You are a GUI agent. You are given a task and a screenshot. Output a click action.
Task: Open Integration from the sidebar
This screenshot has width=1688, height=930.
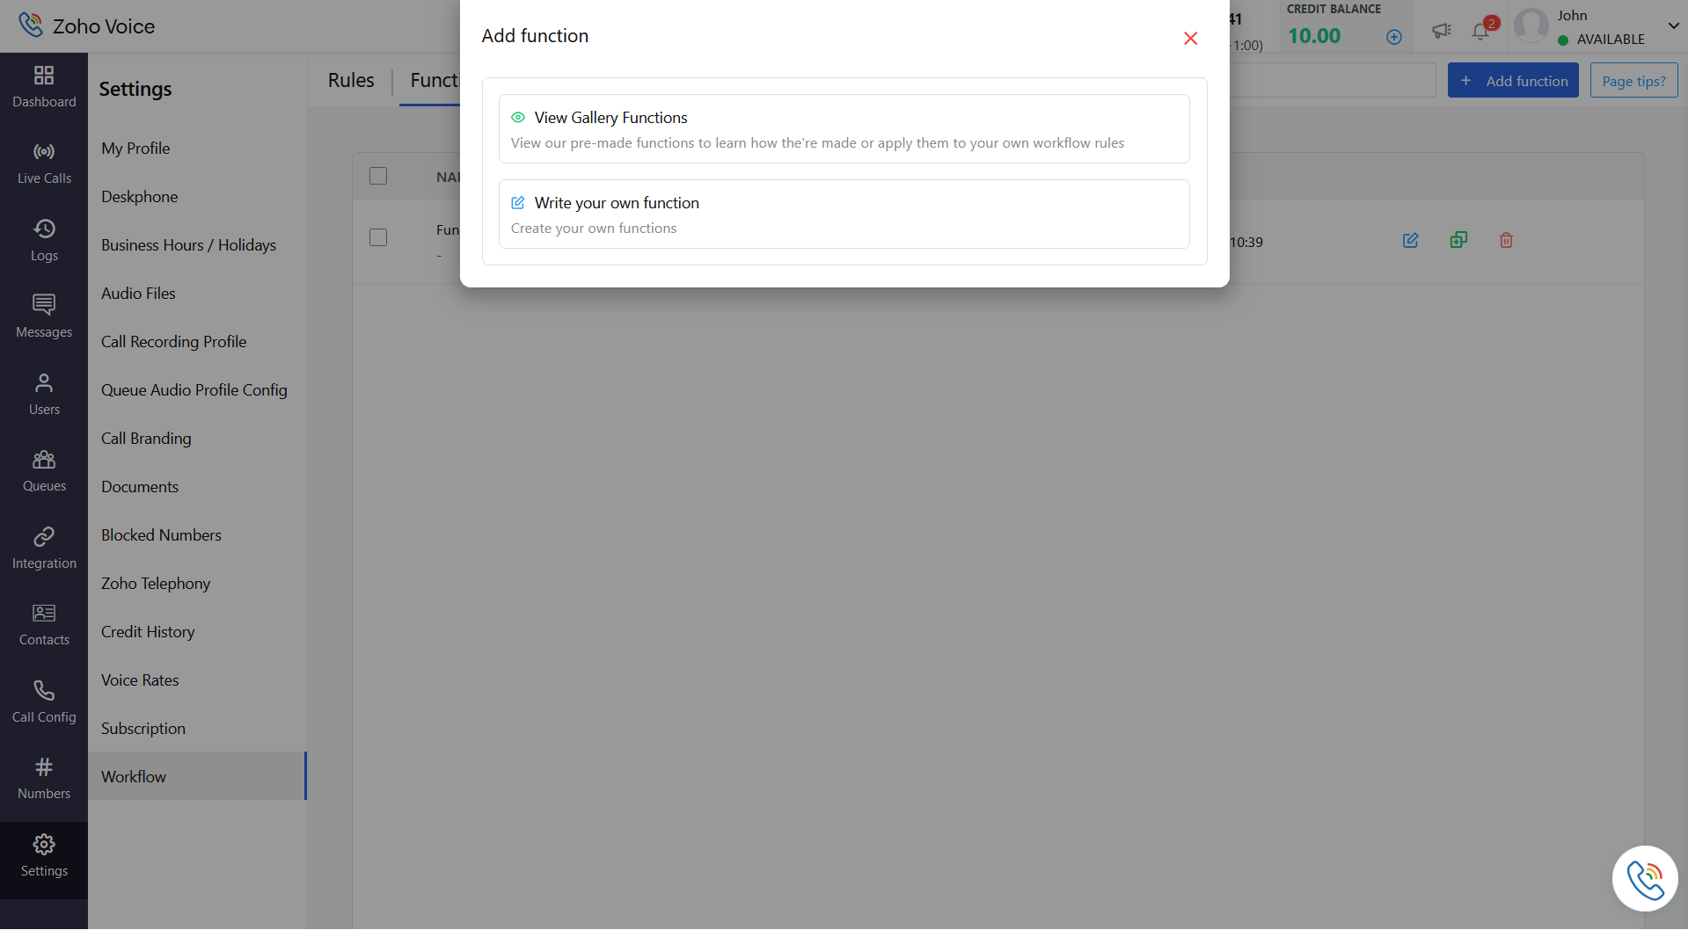point(44,549)
